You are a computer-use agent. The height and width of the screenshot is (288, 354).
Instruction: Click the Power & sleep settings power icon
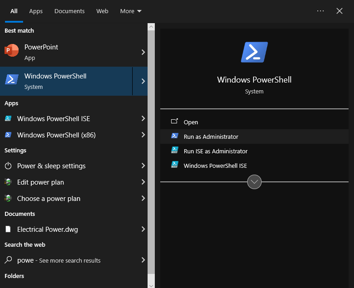click(x=8, y=166)
